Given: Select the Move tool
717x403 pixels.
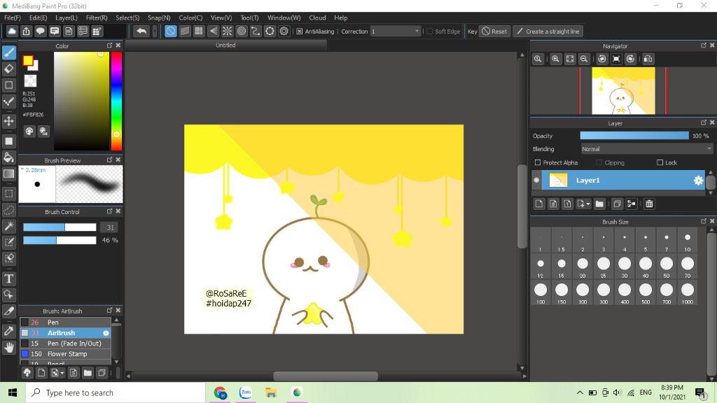Looking at the screenshot, I should click(x=8, y=121).
